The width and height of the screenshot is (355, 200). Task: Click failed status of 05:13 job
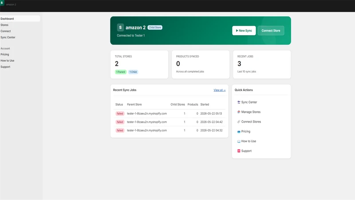pyautogui.click(x=120, y=114)
